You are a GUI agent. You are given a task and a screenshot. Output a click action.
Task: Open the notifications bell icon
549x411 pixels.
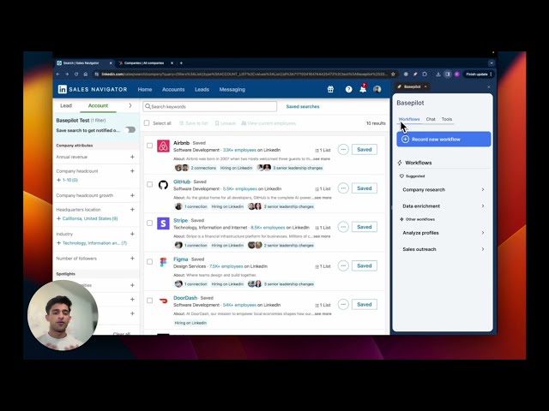click(x=363, y=89)
